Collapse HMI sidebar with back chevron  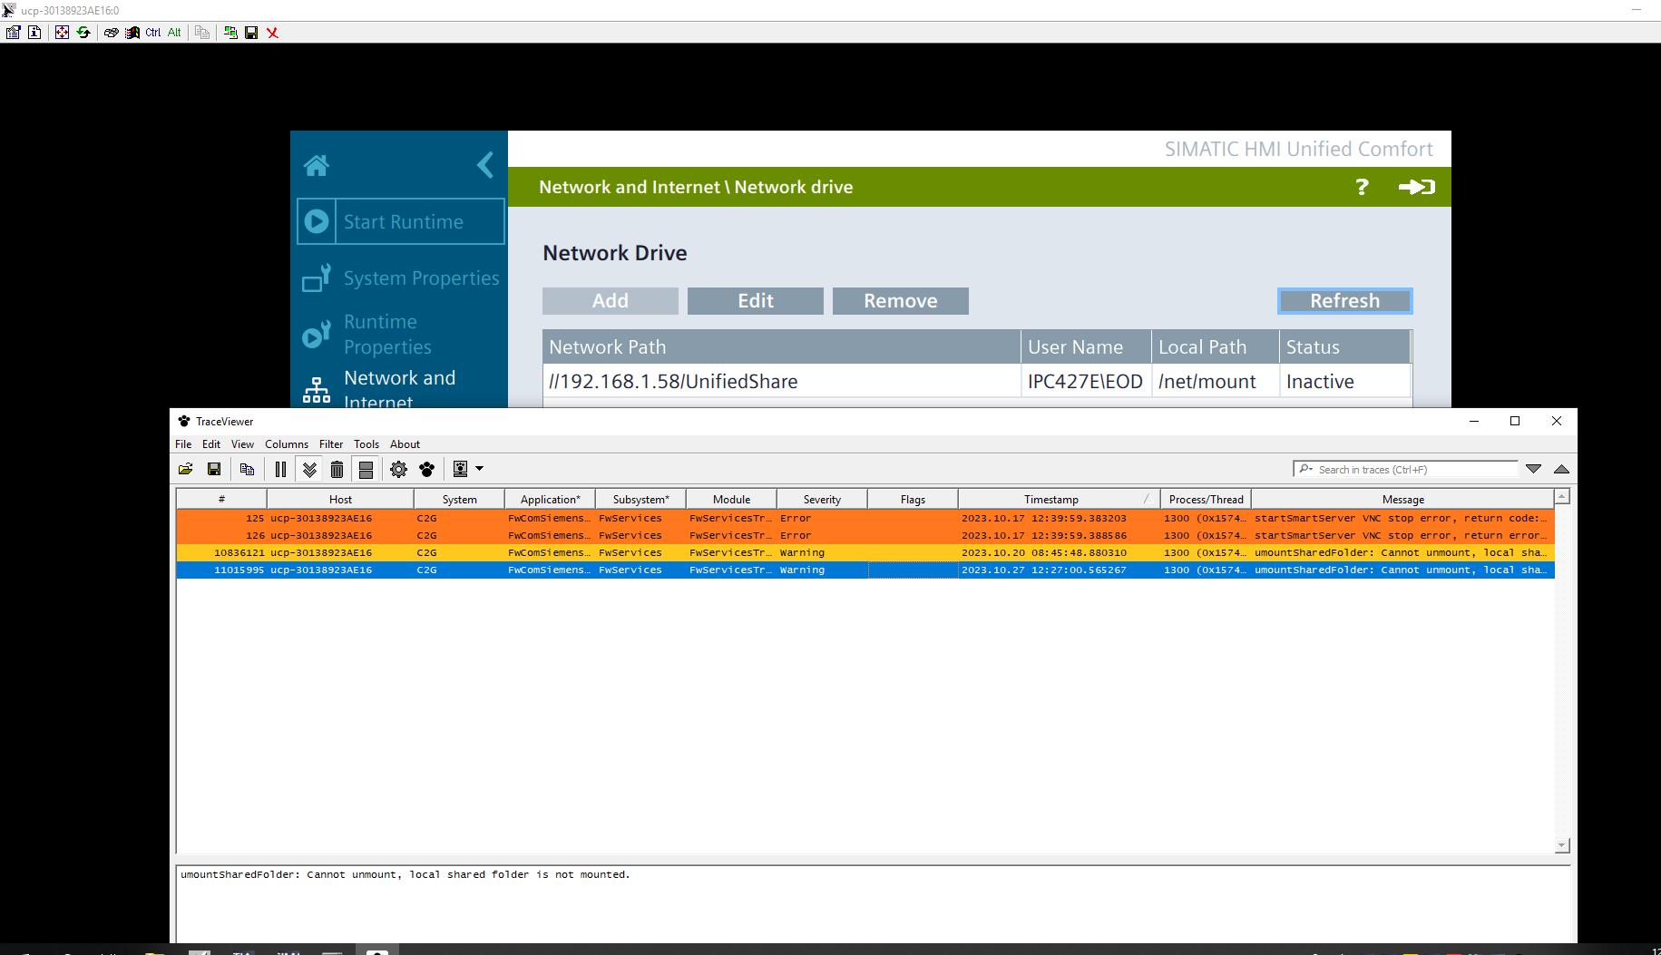coord(485,165)
